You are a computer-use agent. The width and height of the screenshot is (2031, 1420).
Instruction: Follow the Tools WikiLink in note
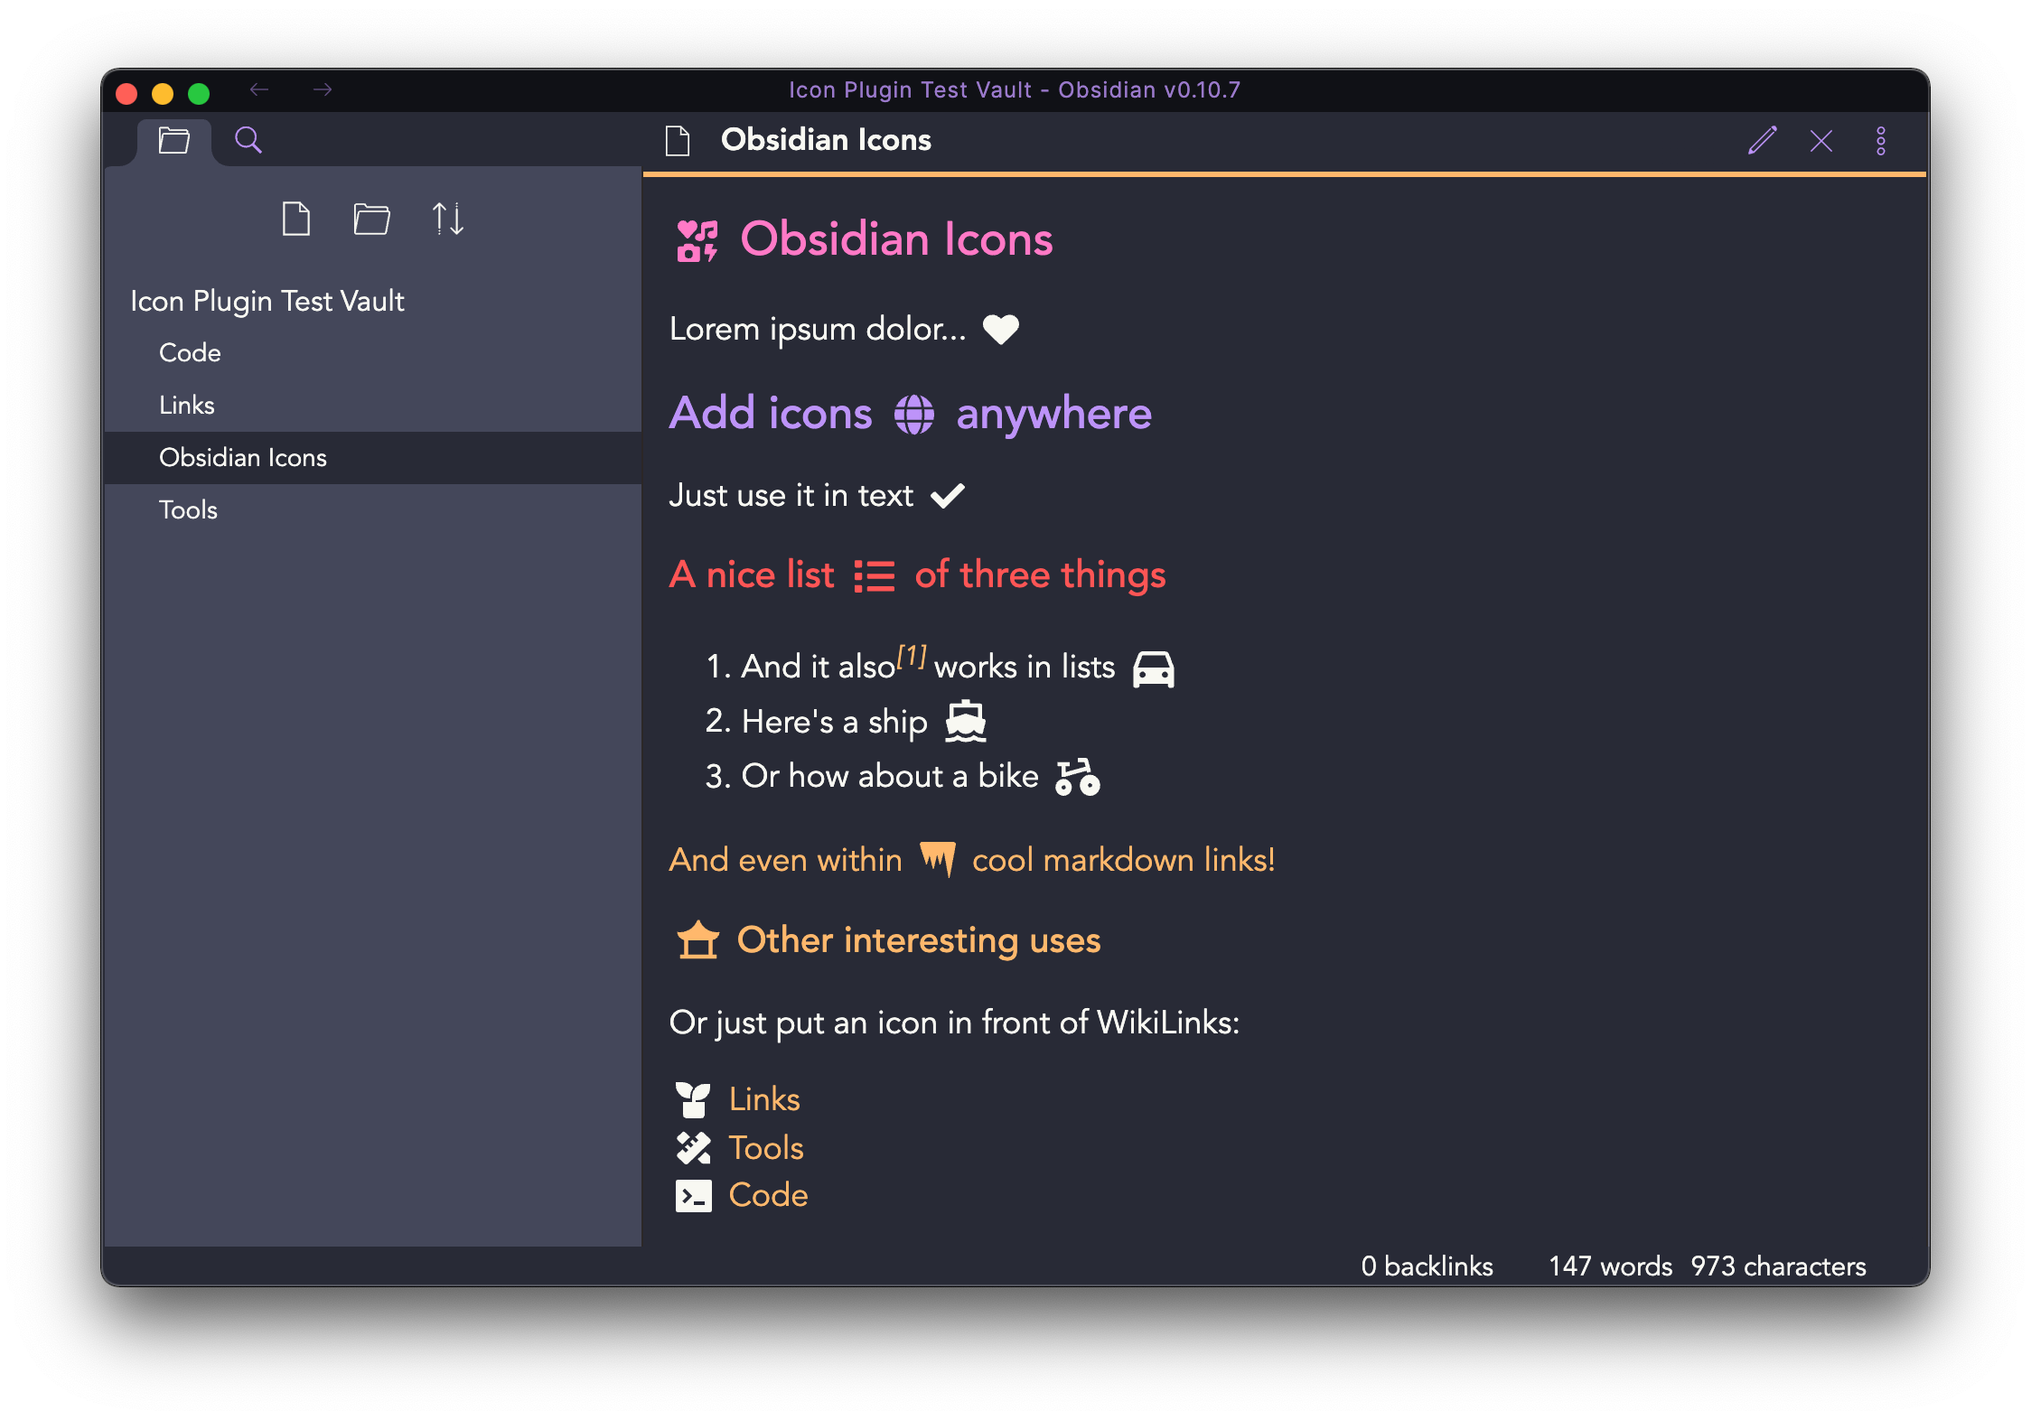pyautogui.click(x=766, y=1148)
